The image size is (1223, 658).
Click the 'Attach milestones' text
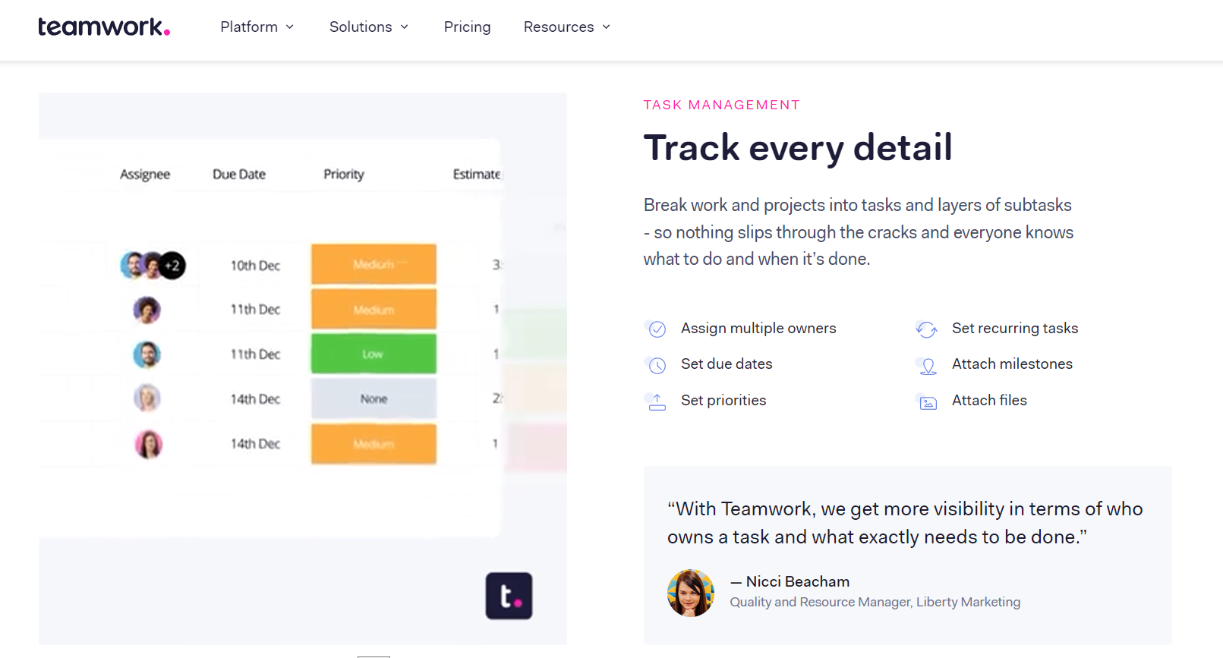(x=1012, y=364)
